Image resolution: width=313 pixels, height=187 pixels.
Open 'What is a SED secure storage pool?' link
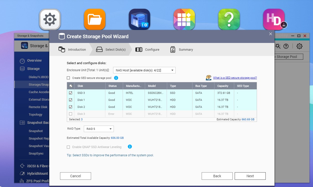[235, 78]
